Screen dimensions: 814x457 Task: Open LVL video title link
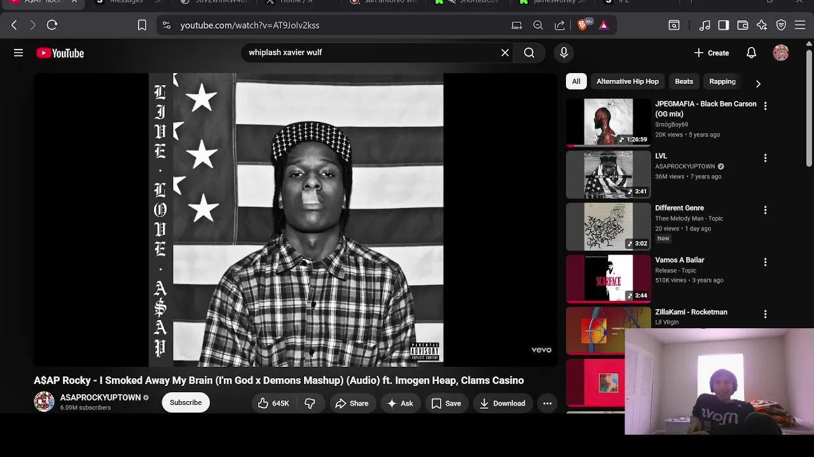coord(661,156)
